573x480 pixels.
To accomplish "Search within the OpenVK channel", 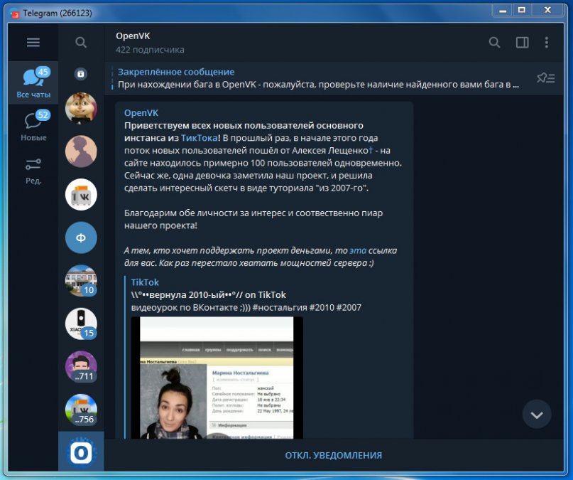I will pos(494,43).
